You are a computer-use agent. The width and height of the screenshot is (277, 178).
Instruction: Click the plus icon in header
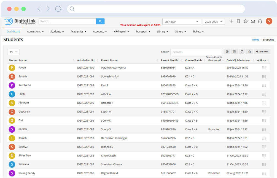coord(231,21)
